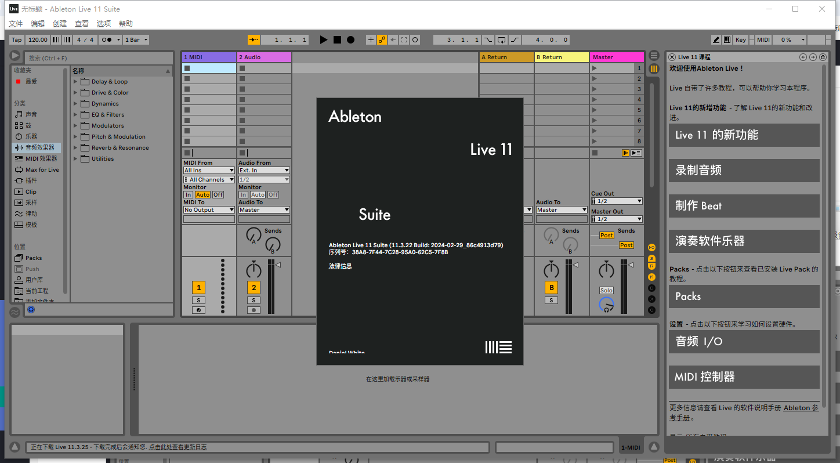Click 点击此处查看更新日志 link in status bar
The image size is (840, 463).
(x=178, y=447)
